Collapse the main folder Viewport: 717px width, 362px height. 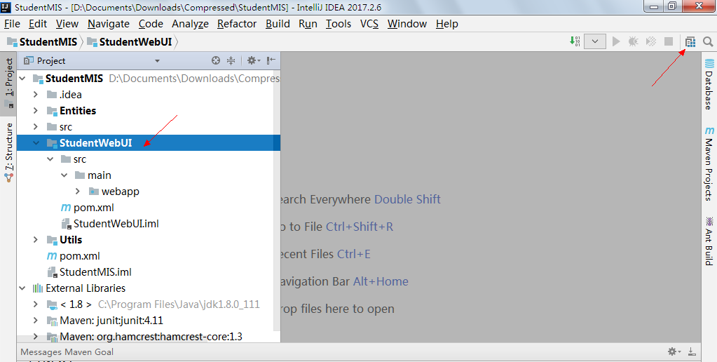(x=64, y=175)
